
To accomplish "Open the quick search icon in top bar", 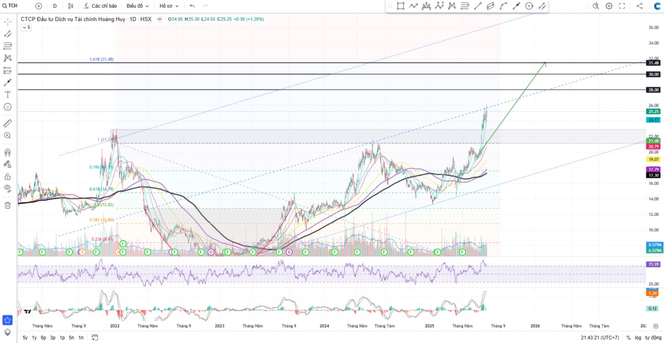I will [x=596, y=6].
